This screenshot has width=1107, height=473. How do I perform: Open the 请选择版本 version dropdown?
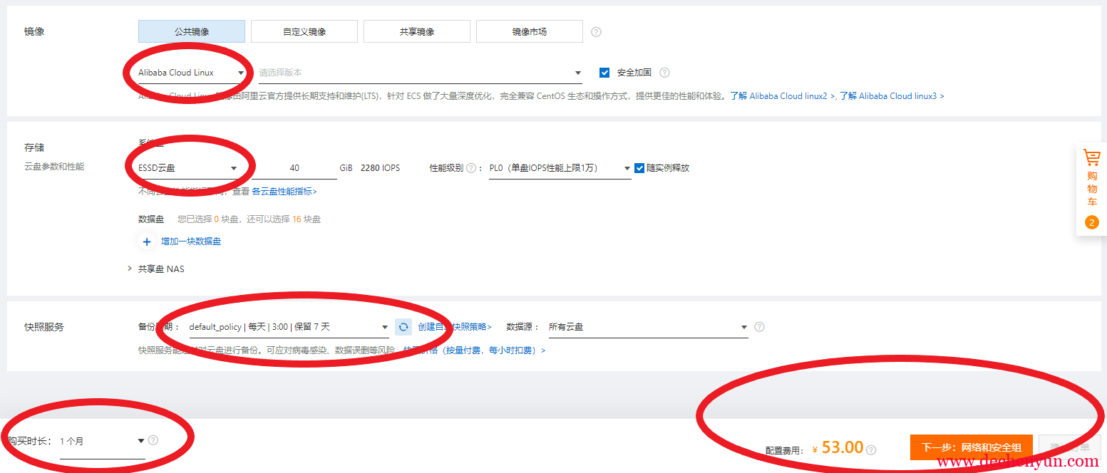click(421, 73)
